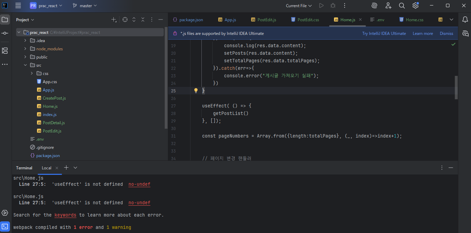471x233 pixels.
Task: Open the Current File run configuration dropdown
Action: [x=299, y=5]
